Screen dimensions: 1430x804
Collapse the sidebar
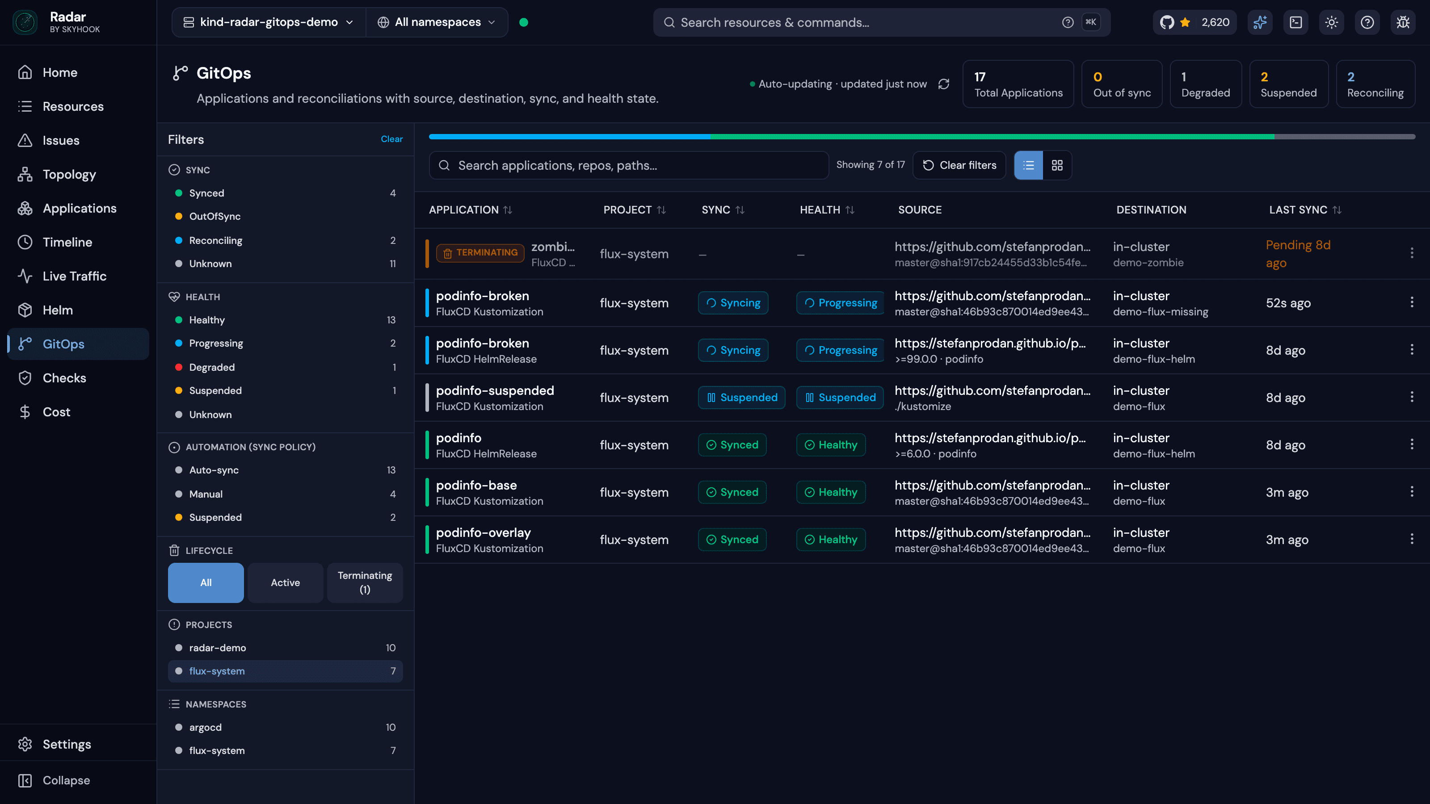pyautogui.click(x=78, y=780)
